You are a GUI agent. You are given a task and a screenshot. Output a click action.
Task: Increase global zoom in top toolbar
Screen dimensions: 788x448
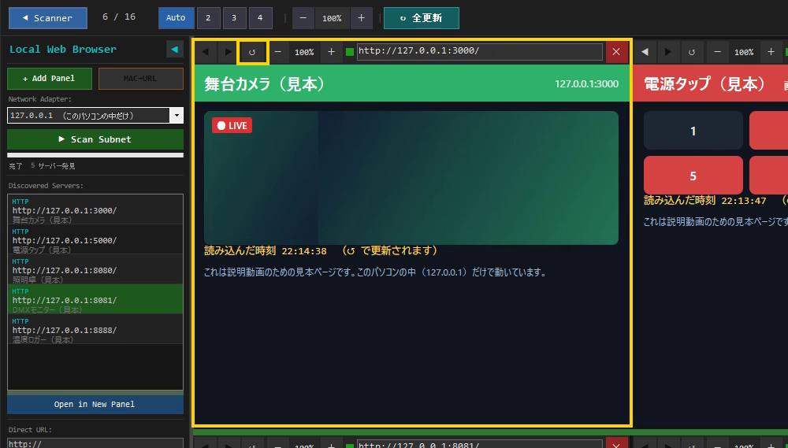point(362,17)
